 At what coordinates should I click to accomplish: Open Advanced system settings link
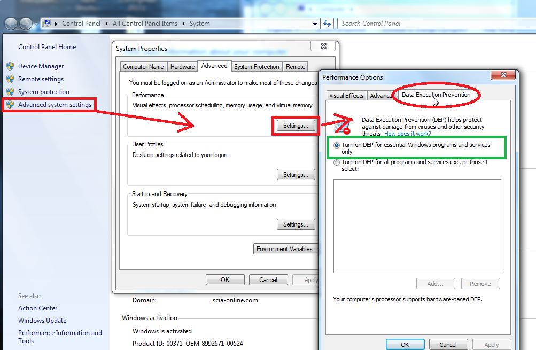tap(55, 105)
